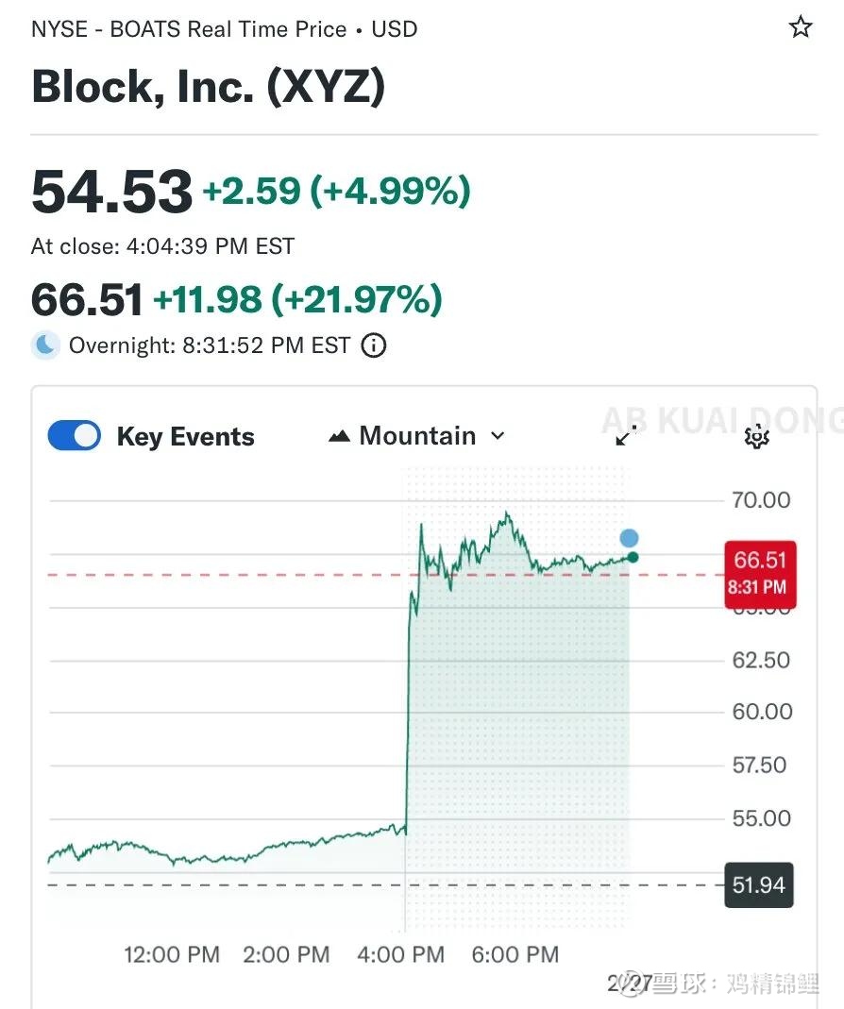The height and width of the screenshot is (1009, 844).
Task: Click the 70.00 price axis label
Action: [761, 499]
